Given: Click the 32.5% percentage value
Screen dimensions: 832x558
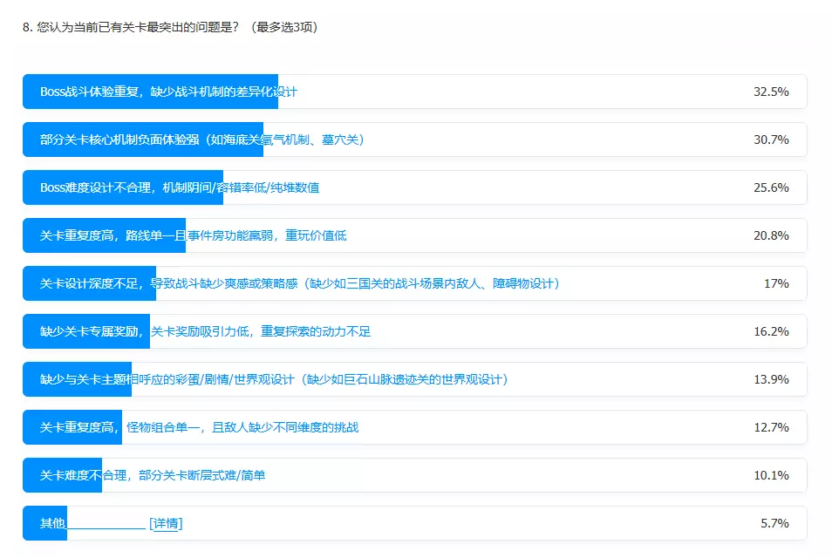Looking at the screenshot, I should pos(771,92).
